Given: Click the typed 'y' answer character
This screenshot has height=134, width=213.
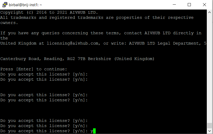Looking at the screenshot, I should pyautogui.click(x=92, y=131).
